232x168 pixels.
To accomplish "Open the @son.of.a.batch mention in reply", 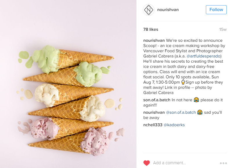I will point(181,112).
